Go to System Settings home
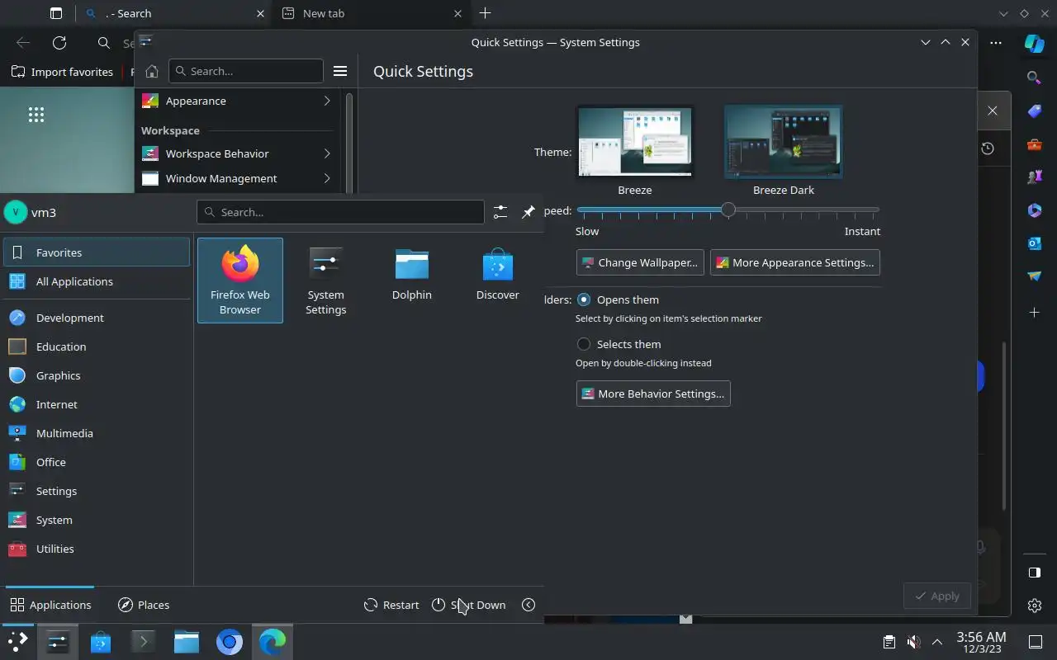Viewport: 1057px width, 660px height. 151,71
